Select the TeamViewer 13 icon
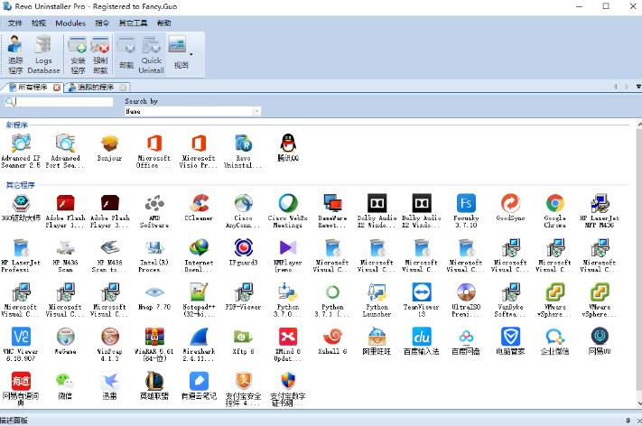 pyautogui.click(x=422, y=292)
